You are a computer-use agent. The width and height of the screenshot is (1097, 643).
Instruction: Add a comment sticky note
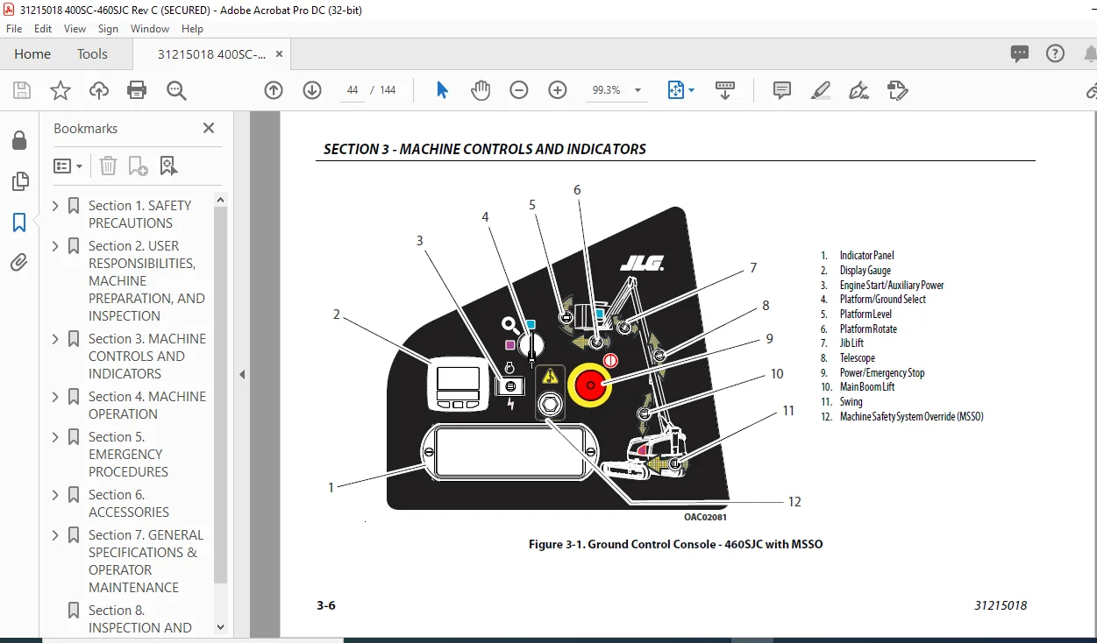coord(782,90)
